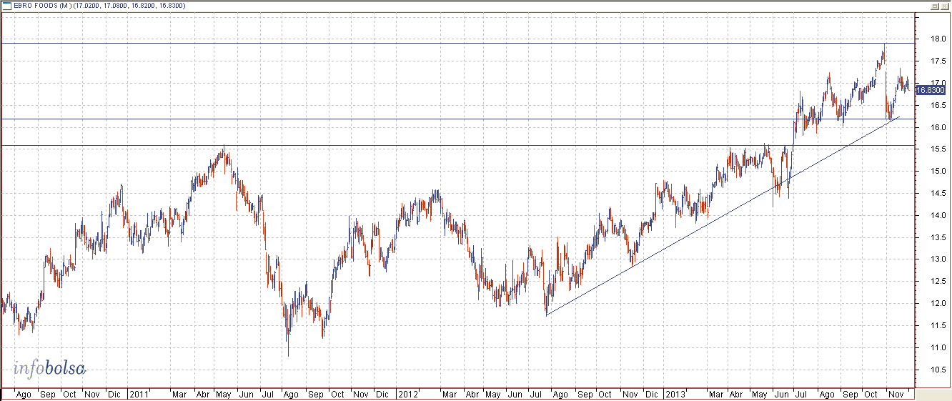Click the chart window icon beside EBRO FOODS
952x401 pixels.
(x=7, y=6)
